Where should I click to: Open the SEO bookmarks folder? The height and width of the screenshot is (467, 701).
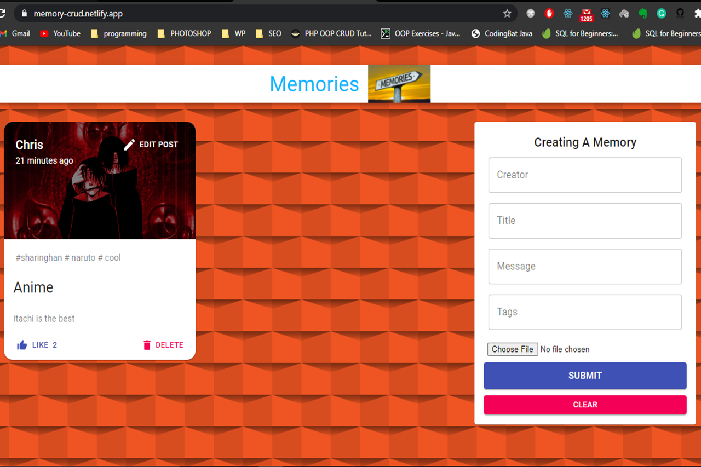coord(268,33)
